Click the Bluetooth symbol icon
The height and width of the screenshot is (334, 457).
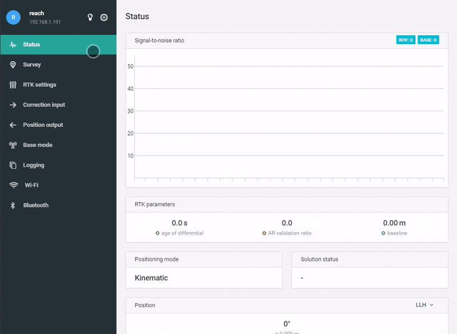13,205
